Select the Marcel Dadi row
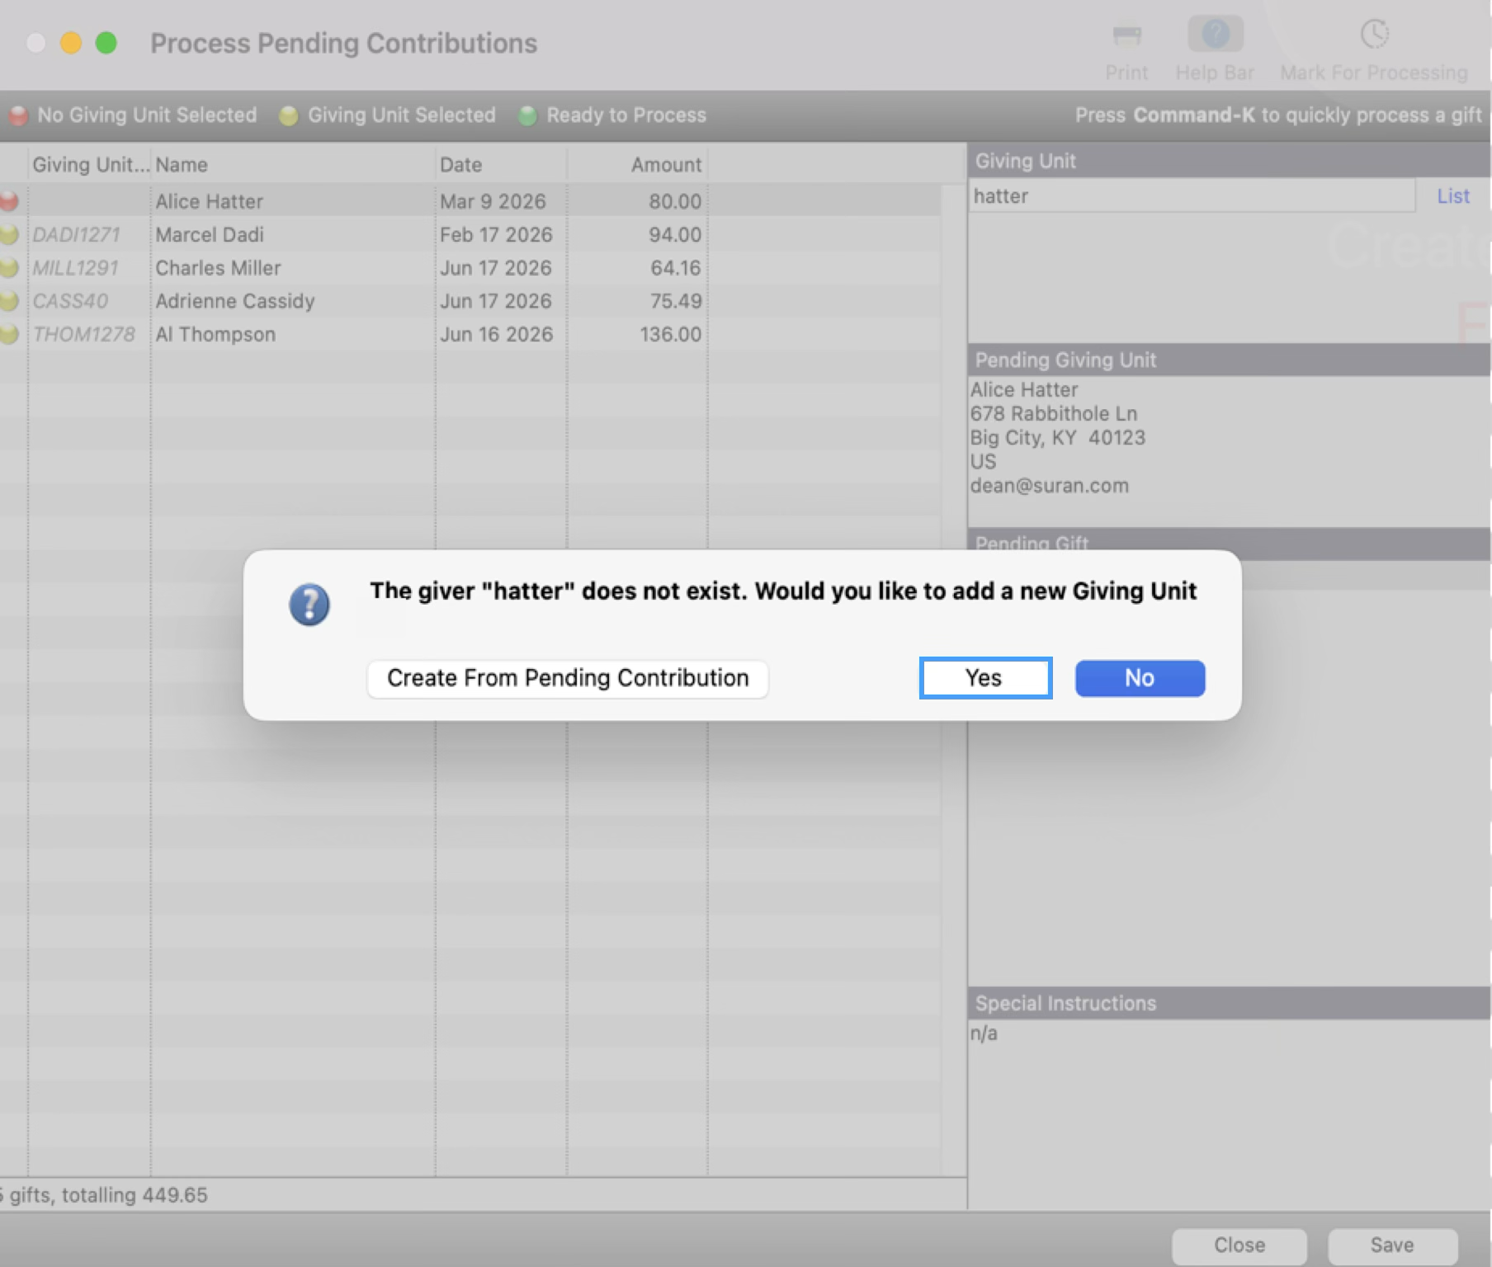 pos(470,235)
